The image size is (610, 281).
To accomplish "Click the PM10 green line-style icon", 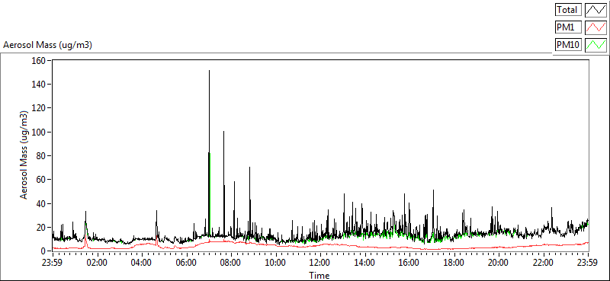I will pos(596,45).
